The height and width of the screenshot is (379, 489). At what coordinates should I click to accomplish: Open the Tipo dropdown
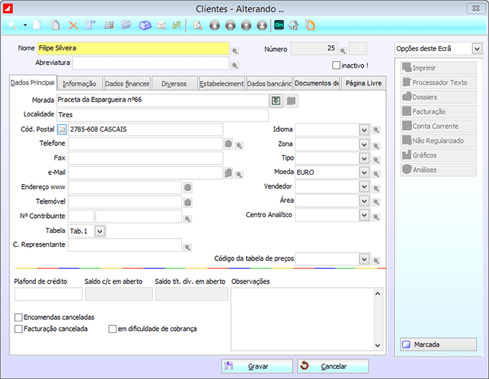point(365,159)
